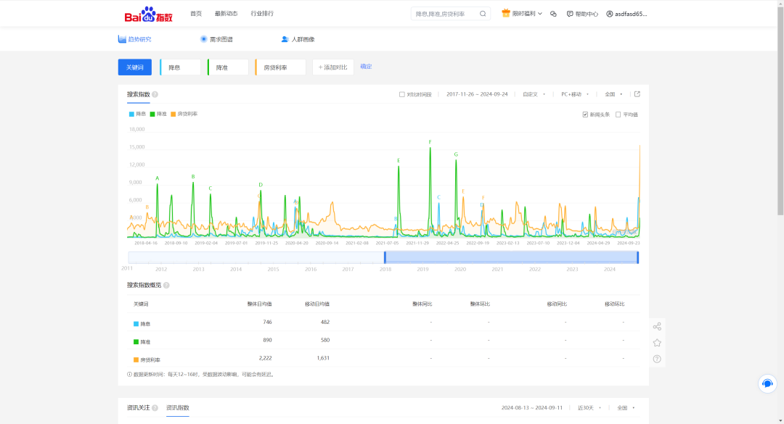Click the 房贷利率 keyword field
This screenshot has height=424, width=784.
[280, 67]
